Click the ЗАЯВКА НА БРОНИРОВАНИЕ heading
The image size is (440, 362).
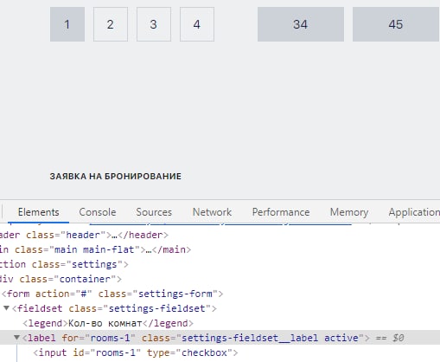pyautogui.click(x=116, y=177)
